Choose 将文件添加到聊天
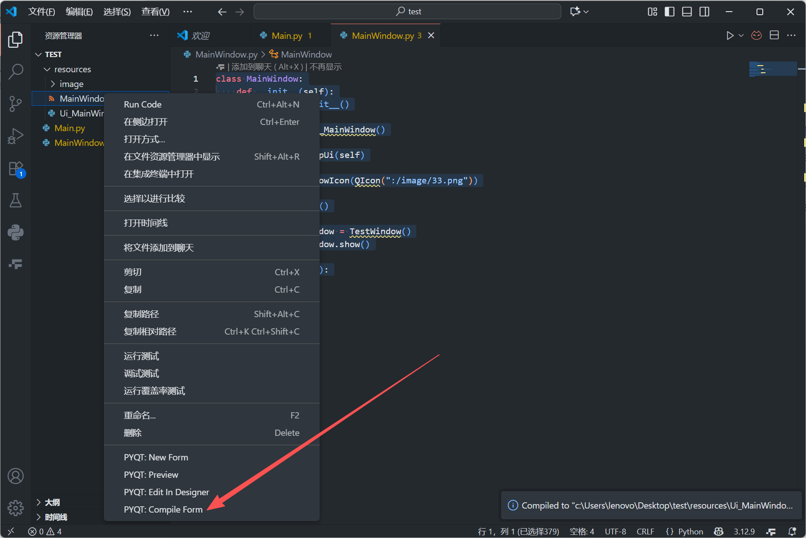806x538 pixels. click(x=212, y=248)
